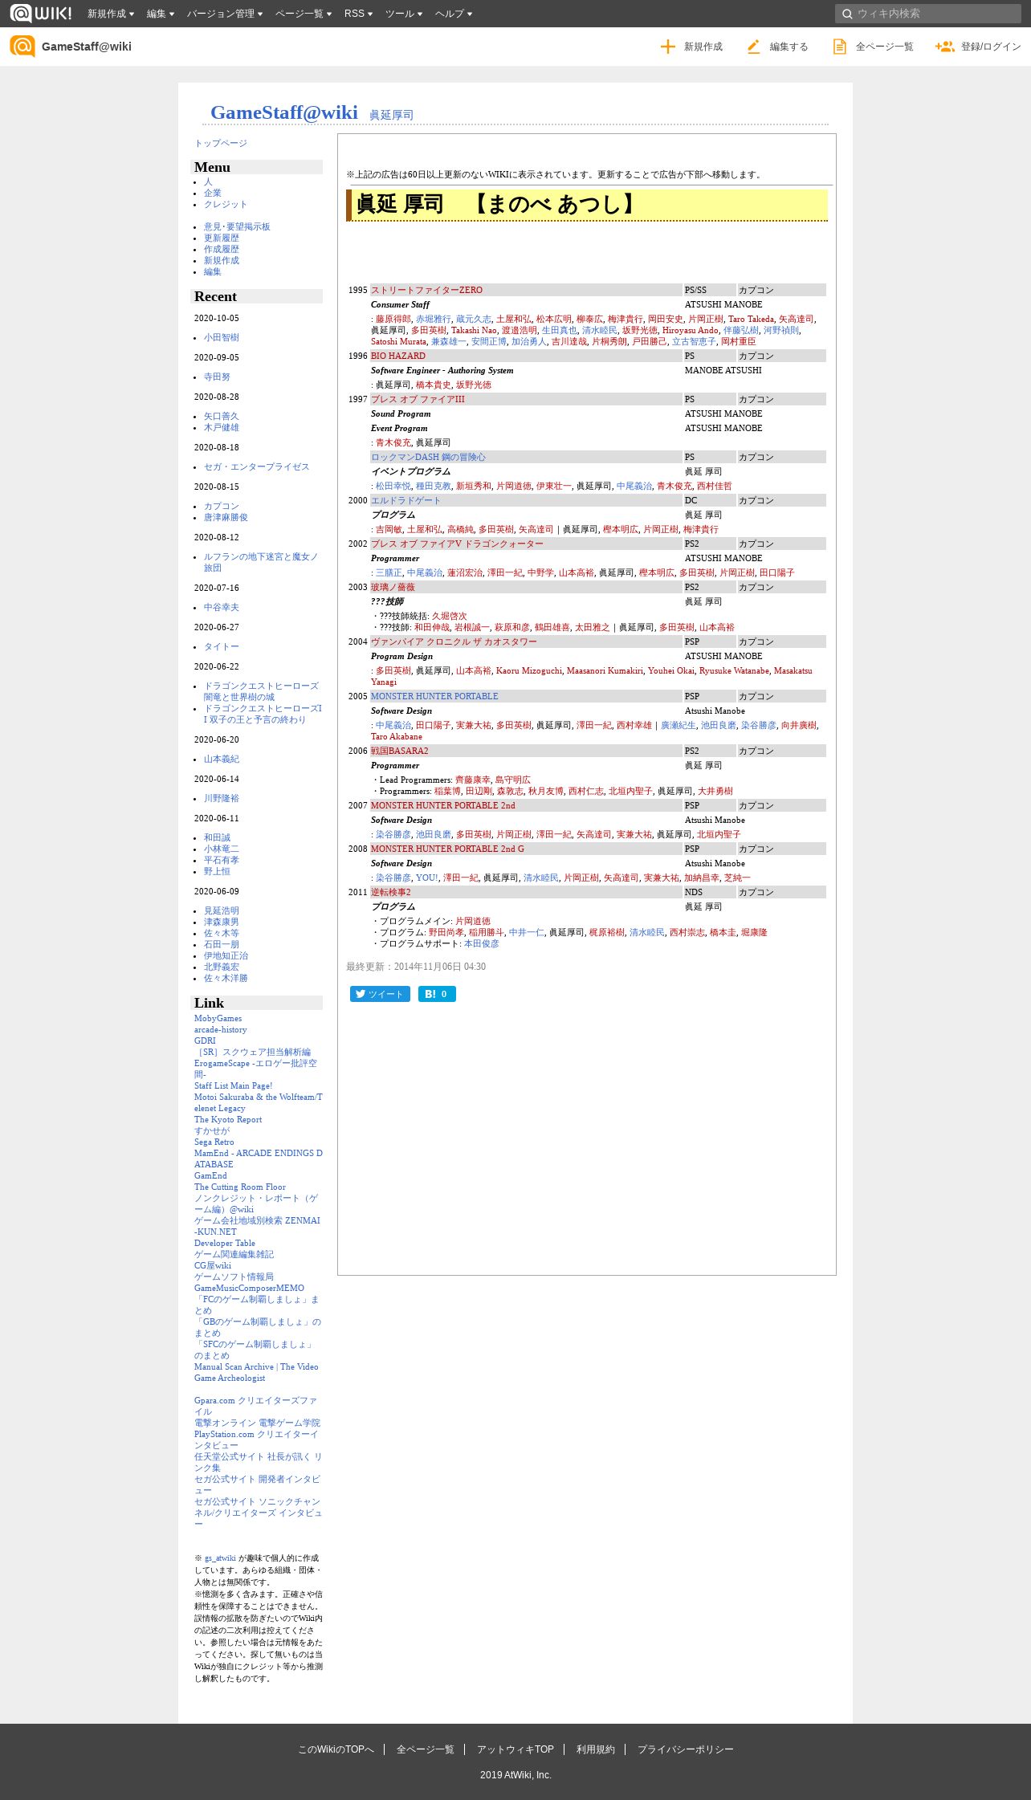Follow the Sega Retro link
This screenshot has width=1031, height=1800.
pos(214,1142)
